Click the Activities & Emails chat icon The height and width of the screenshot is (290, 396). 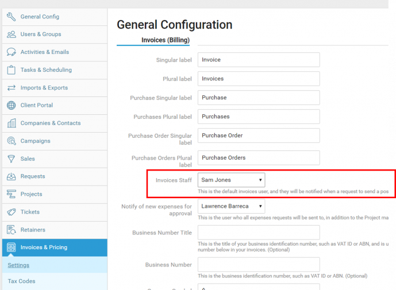[x=11, y=52]
